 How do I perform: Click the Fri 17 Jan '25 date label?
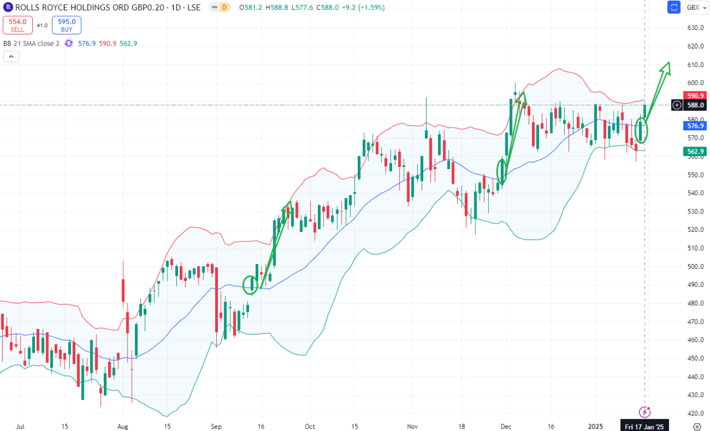click(645, 425)
